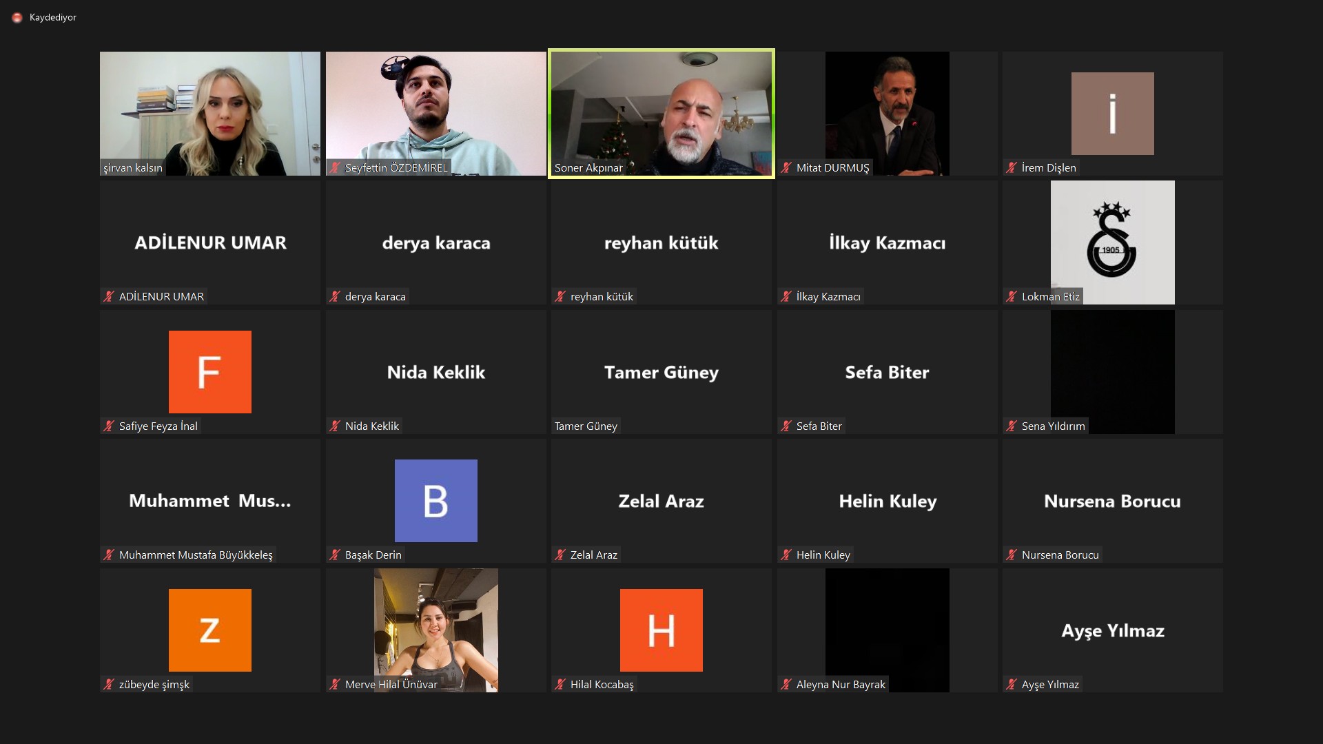
Task: Click the red recording indicator icon
Action: point(17,18)
